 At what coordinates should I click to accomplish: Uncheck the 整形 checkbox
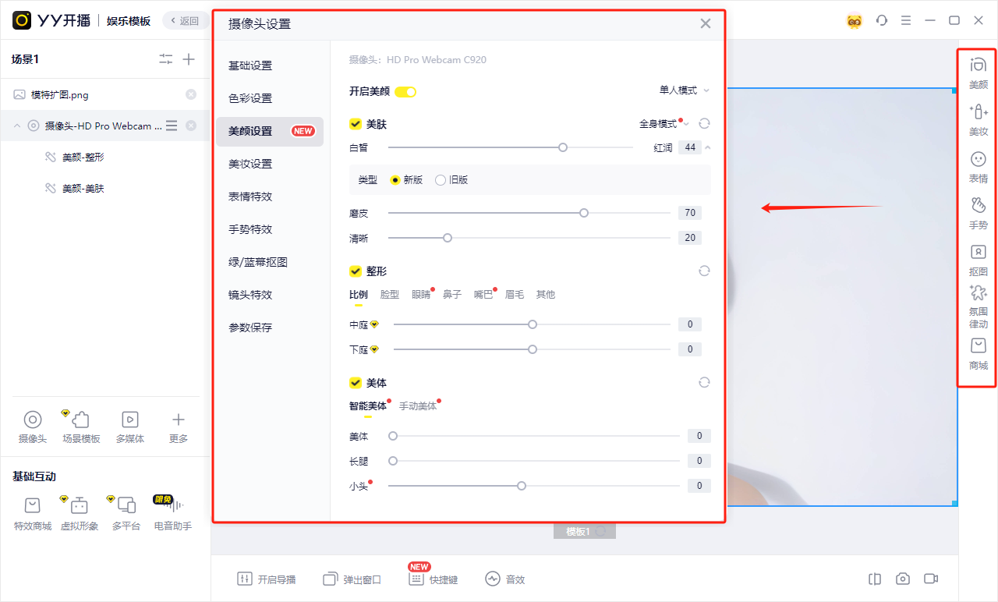pos(356,271)
